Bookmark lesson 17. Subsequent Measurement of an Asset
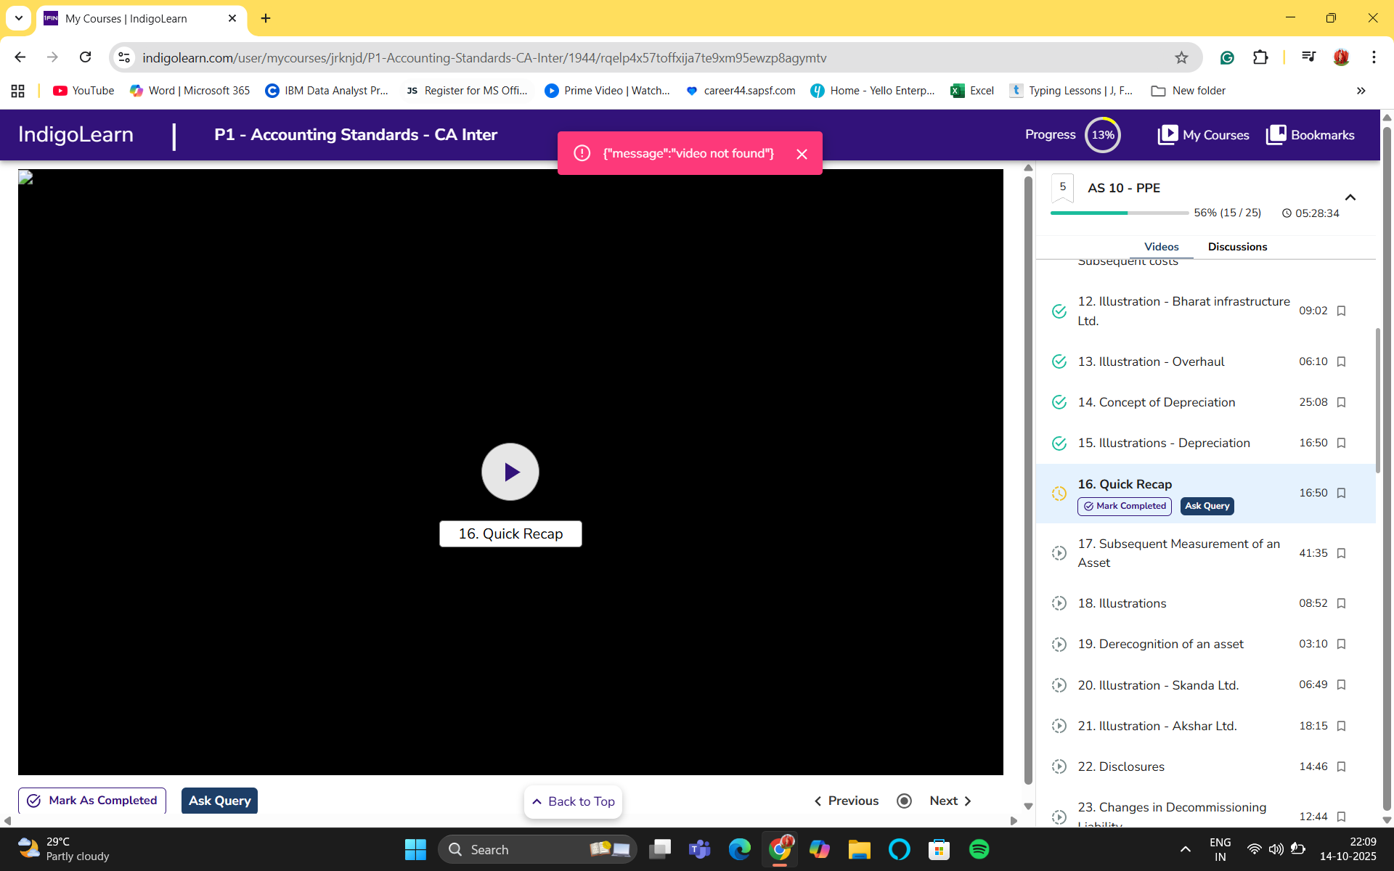 pos(1341,553)
